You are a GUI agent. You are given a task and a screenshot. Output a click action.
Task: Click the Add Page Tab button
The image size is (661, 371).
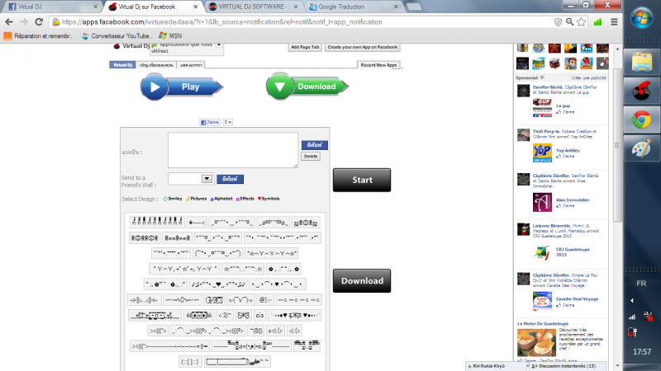click(305, 47)
